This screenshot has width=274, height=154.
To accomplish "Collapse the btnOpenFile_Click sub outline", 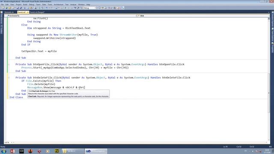I will pyautogui.click(x=9, y=65).
